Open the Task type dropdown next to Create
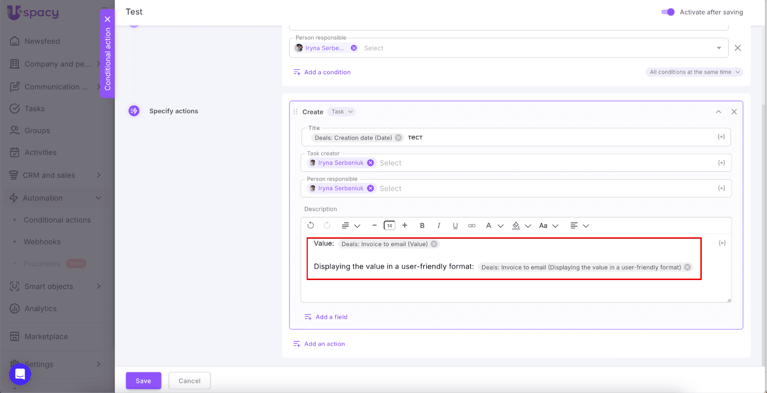Screen dimensions: 767x393 tap(342, 112)
